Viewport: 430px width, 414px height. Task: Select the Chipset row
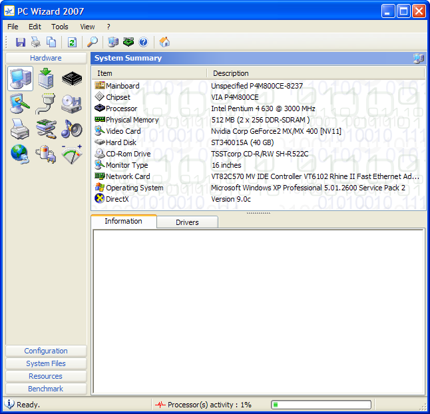coord(258,97)
